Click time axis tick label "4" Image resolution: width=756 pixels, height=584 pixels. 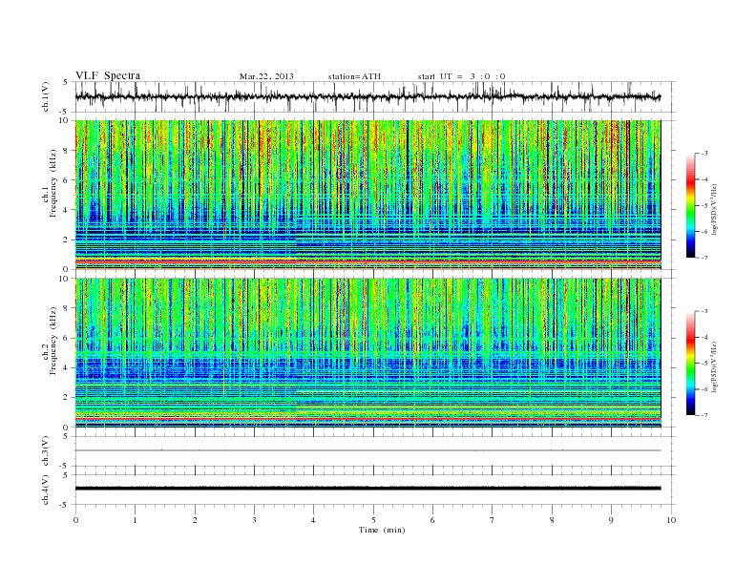click(313, 520)
